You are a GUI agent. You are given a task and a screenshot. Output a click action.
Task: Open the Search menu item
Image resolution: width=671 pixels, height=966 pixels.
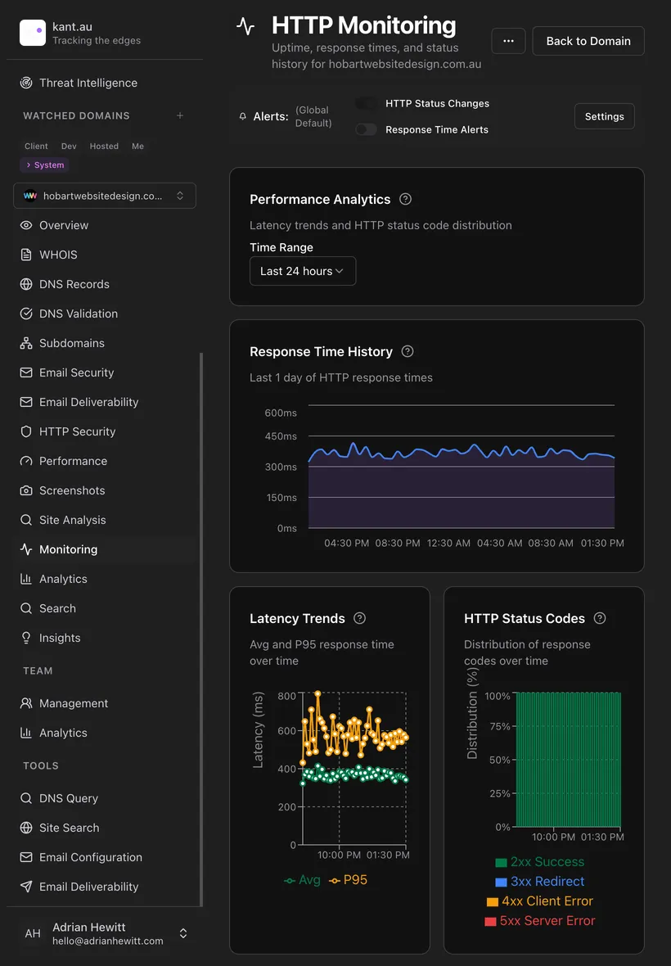point(105,609)
